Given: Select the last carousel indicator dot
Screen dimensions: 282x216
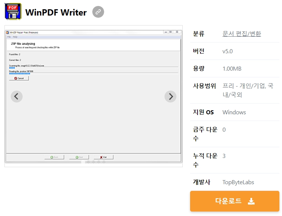Looking at the screenshot, I should (104, 162).
